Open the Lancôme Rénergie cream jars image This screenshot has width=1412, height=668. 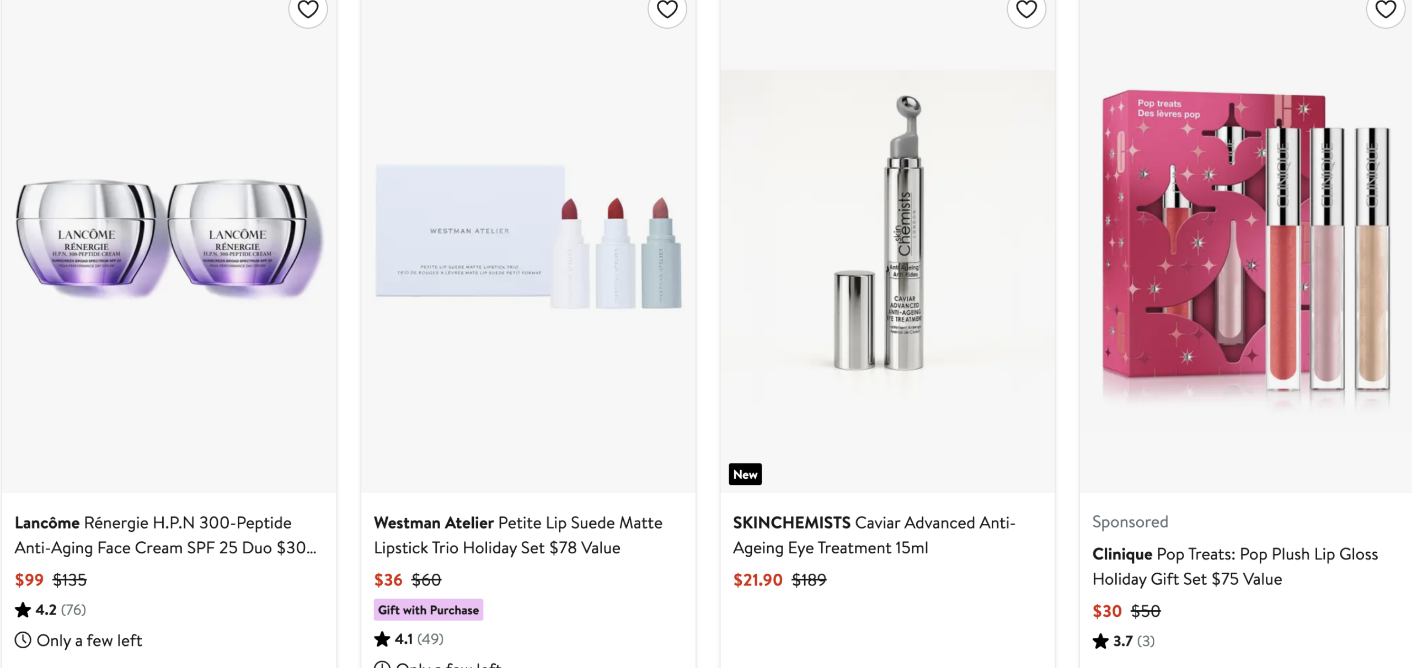[x=169, y=238]
